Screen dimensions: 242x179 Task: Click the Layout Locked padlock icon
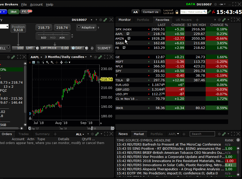pyautogui.click(x=177, y=12)
